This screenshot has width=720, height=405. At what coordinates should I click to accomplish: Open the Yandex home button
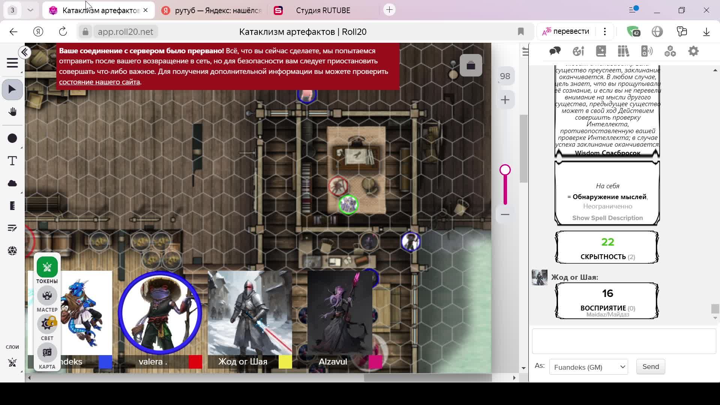(x=38, y=32)
